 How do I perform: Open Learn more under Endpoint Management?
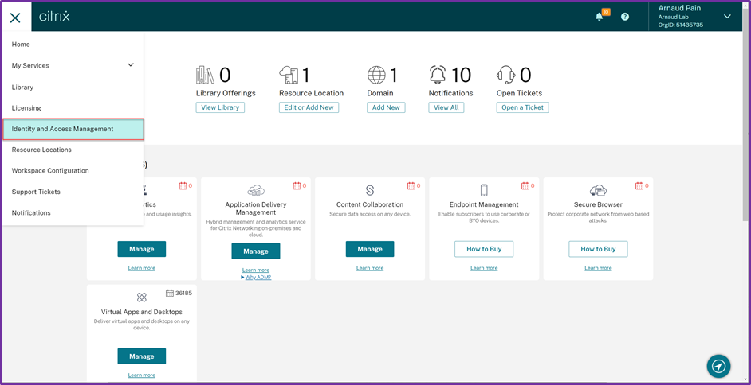[484, 268]
